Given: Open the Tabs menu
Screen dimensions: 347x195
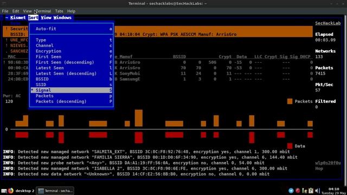Looking at the screenshot, I should (x=59, y=11).
